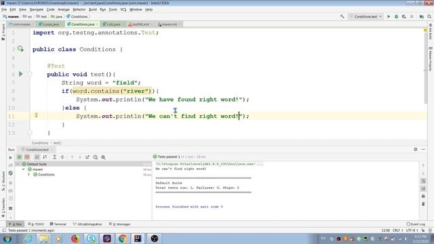The image size is (434, 244).
Task: Click the yellow intention lightbulb on line 11
Action: 36,115
